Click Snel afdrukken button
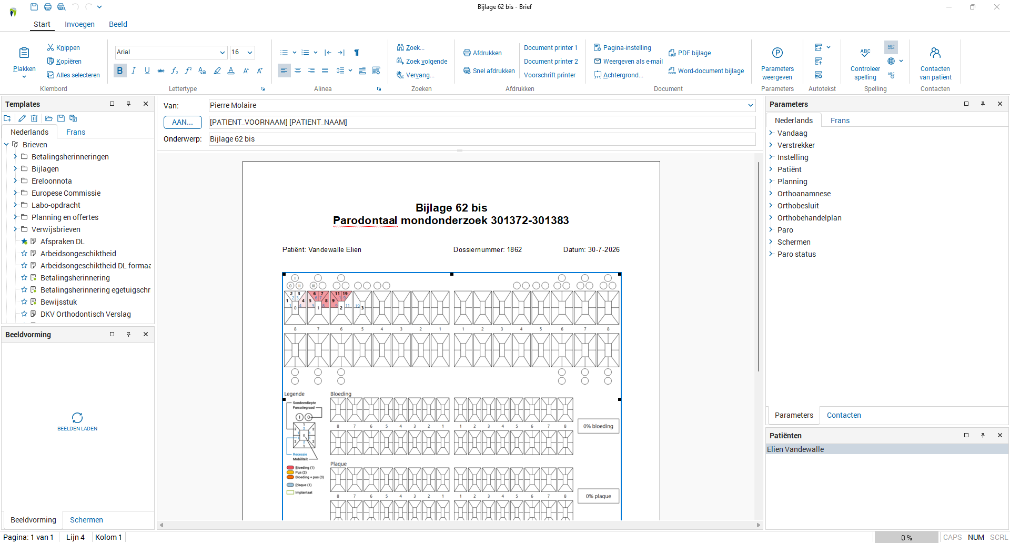The height and width of the screenshot is (543, 1010). 489,71
